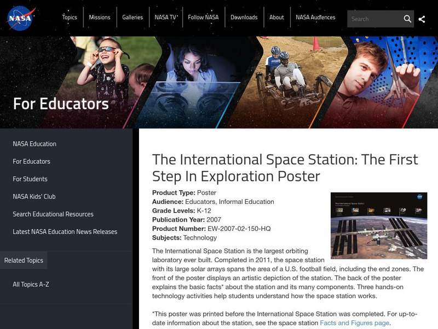Click the search magnifying glass icon
This screenshot has height=329, width=438.
pos(408,18)
